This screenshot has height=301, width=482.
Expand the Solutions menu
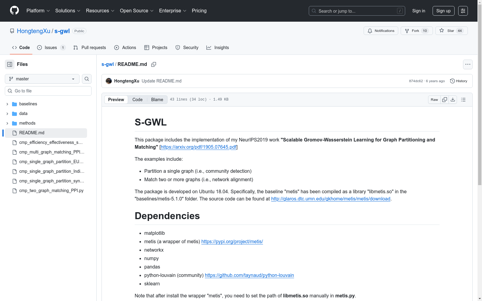coord(68,11)
